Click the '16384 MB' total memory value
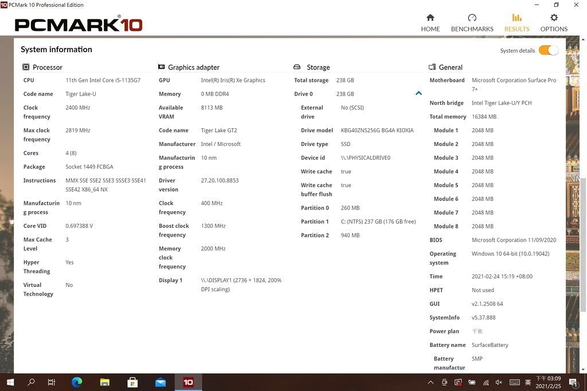 [484, 116]
